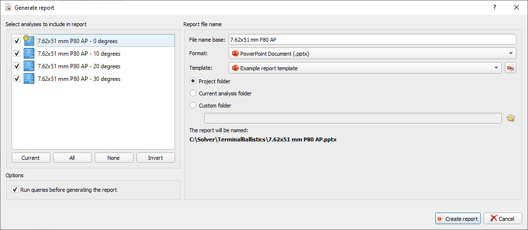The width and height of the screenshot is (528, 230).
Task: Uncheck the 10 degrees analysis checkbox
Action: (x=17, y=54)
